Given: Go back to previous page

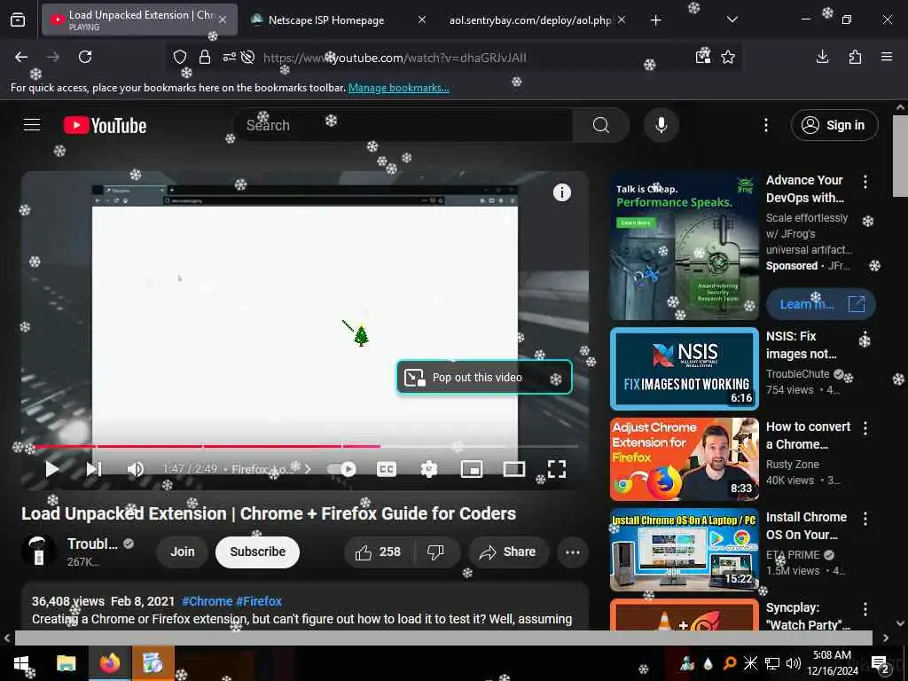Looking at the screenshot, I should [21, 57].
